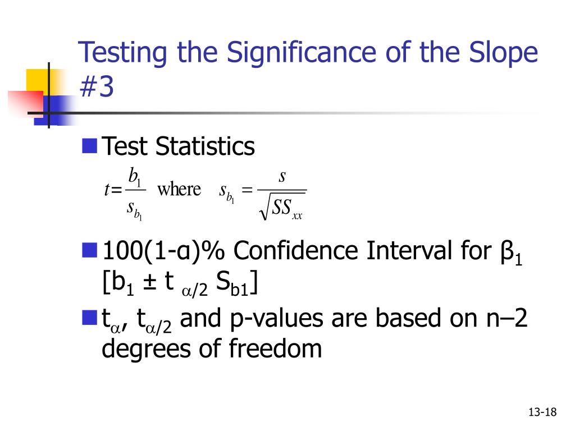Click the word 'where' in the formula
Viewport: 575px width, 431px height.
[179, 190]
